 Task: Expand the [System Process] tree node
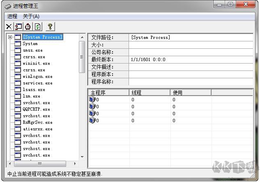[x=10, y=37]
